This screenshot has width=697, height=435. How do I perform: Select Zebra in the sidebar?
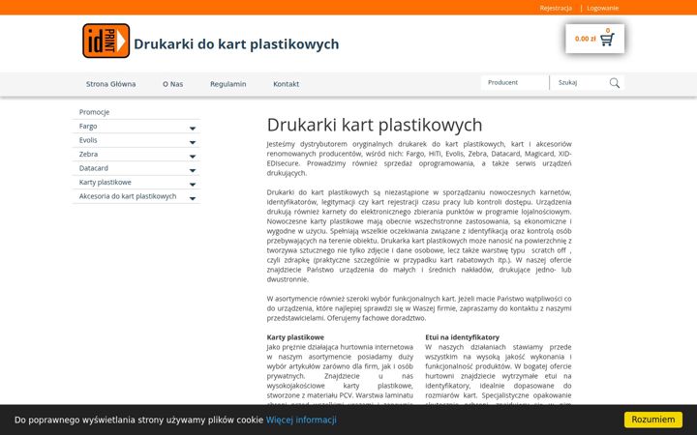coord(88,154)
